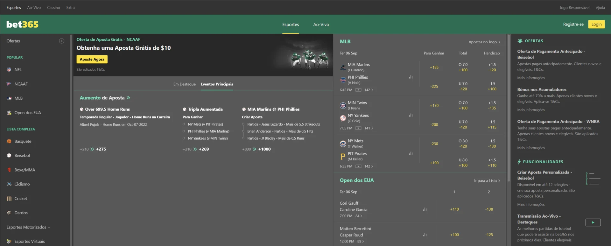
Task: Click Transmissão Ao-Vivo play icon
Action: click(593, 222)
